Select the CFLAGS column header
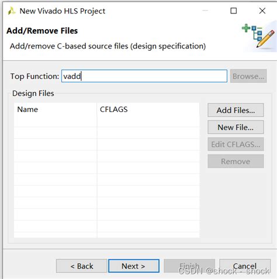The width and height of the screenshot is (277, 279). pyautogui.click(x=148, y=109)
